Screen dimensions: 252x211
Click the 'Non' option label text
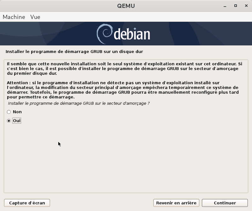click(x=17, y=112)
